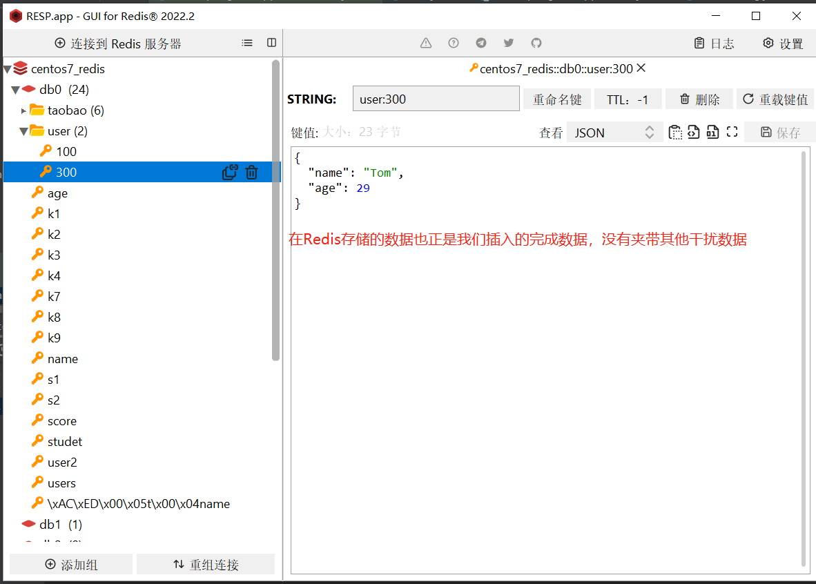
Task: Collapse the centos7_redis connection tree
Action: point(8,69)
